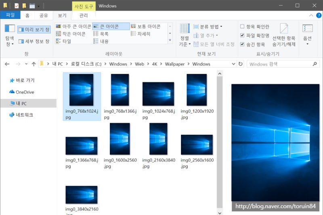Switch to the 공유 ribbon tab
Screen dimensions: 323x215
[x=44, y=15]
